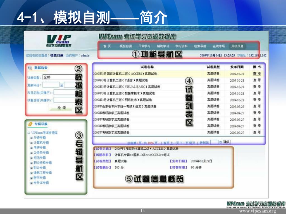Expand the 公务员专辑 tree node

click(31, 153)
